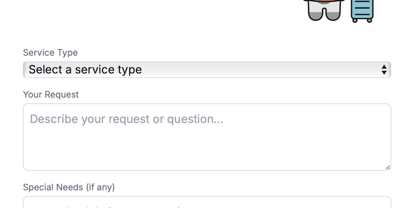
Task: Click the "Special Needs" label text
Action: click(53, 187)
